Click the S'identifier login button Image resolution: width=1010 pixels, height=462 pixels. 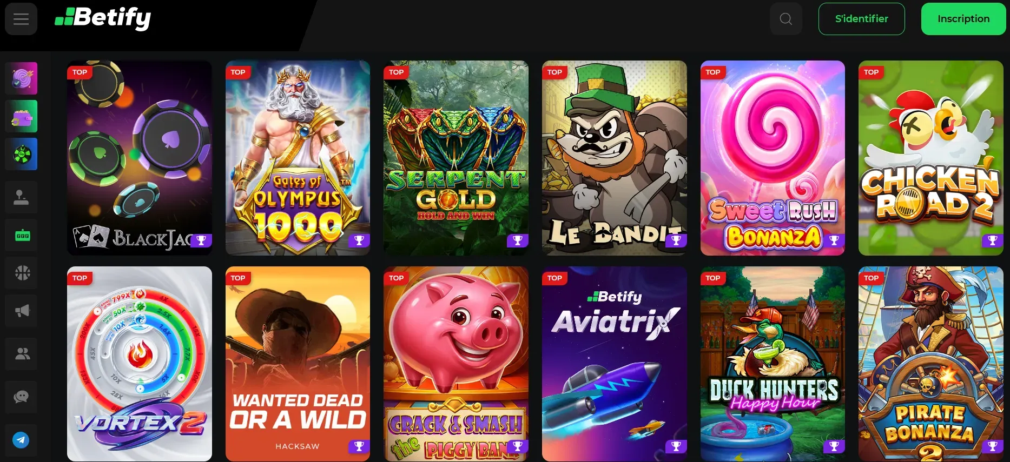(x=861, y=19)
